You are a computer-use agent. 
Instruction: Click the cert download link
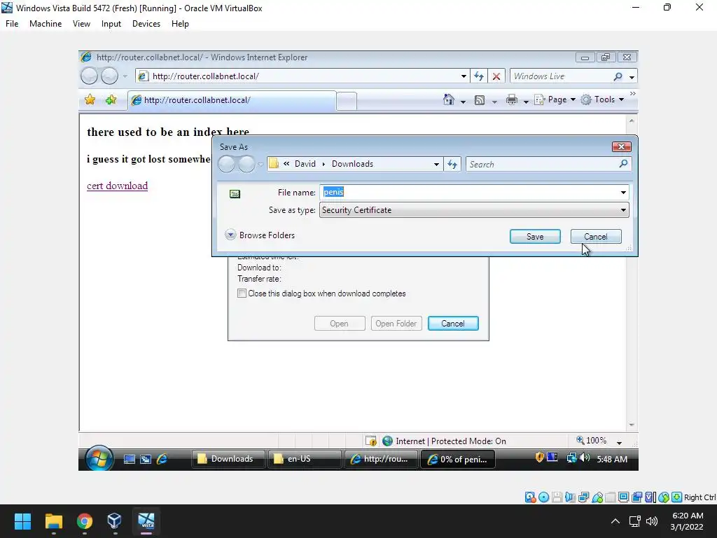click(117, 186)
